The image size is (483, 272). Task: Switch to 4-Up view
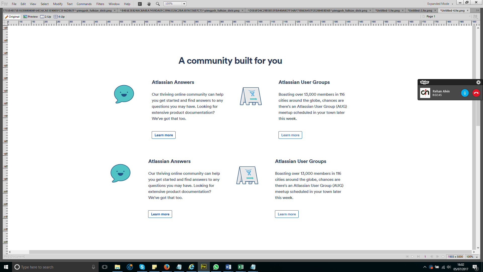[59, 17]
